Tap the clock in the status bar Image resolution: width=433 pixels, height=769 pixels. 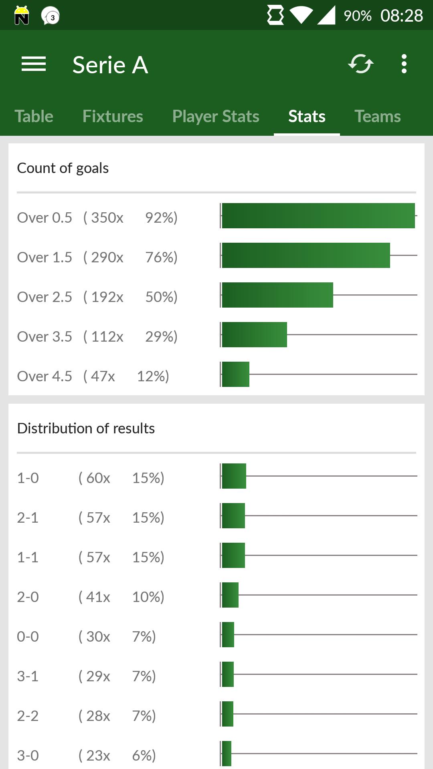(x=402, y=15)
